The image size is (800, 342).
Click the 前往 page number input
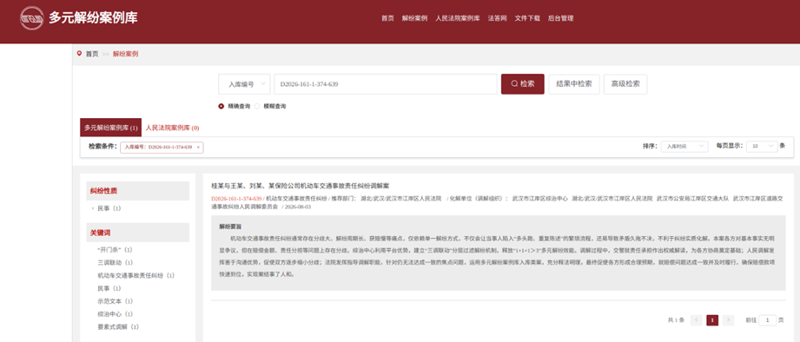(767, 320)
